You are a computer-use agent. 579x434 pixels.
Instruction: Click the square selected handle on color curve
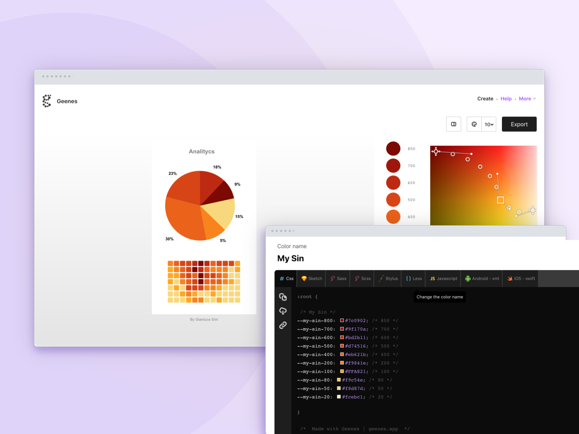coord(500,200)
